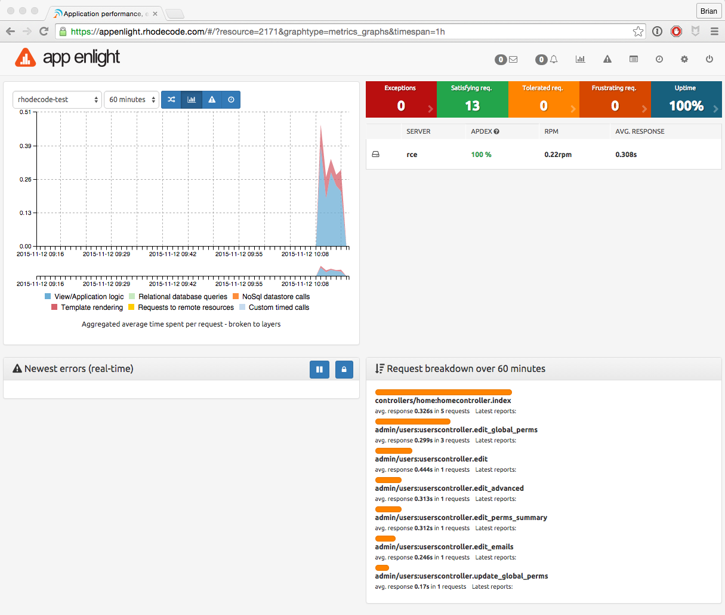This screenshot has height=615, width=725.
Task: Click the View/Application logic legend swatch
Action: tap(48, 297)
